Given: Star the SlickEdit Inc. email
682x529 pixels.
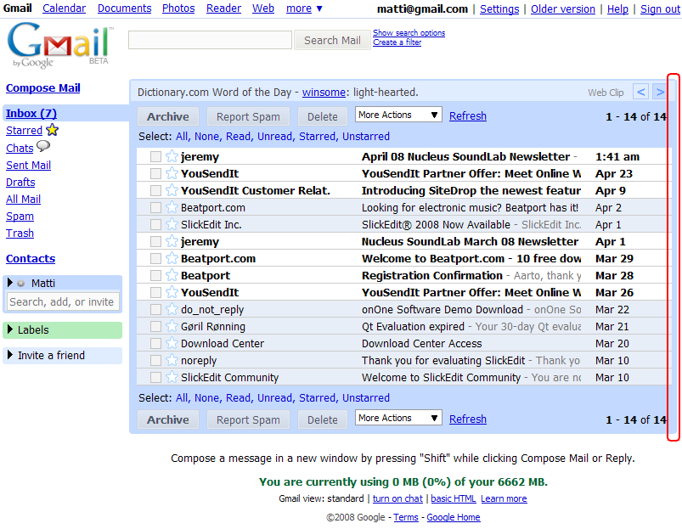Looking at the screenshot, I should [172, 224].
